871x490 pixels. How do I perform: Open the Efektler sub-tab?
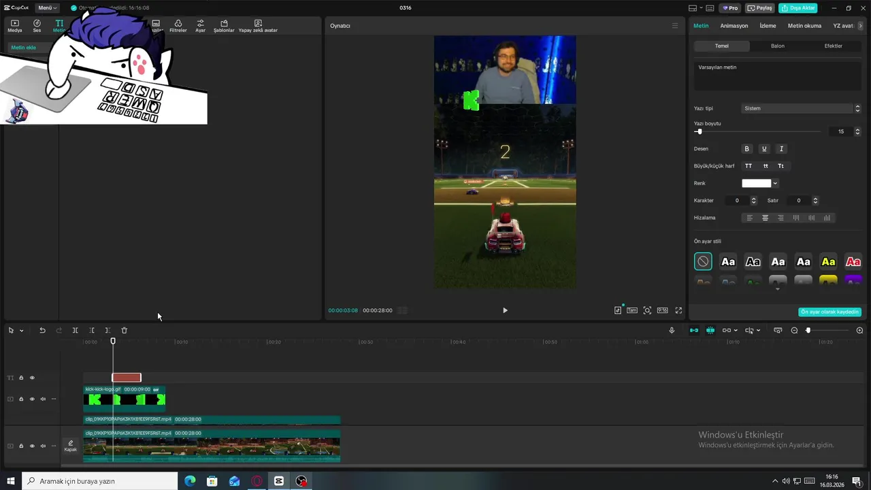[x=834, y=46]
